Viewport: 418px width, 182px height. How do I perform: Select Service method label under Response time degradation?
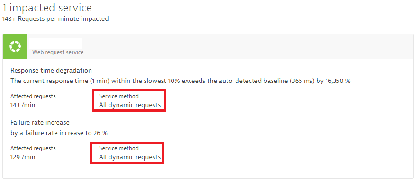[x=119, y=97]
